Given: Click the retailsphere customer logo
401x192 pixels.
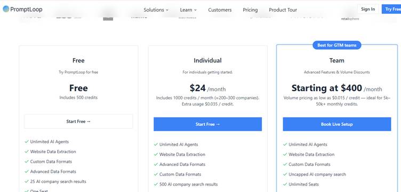Looking at the screenshot, I should [350, 19].
